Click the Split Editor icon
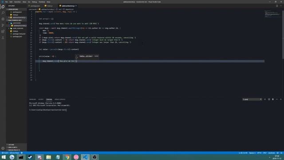Viewport: 284px width, 160px height. point(277,6)
